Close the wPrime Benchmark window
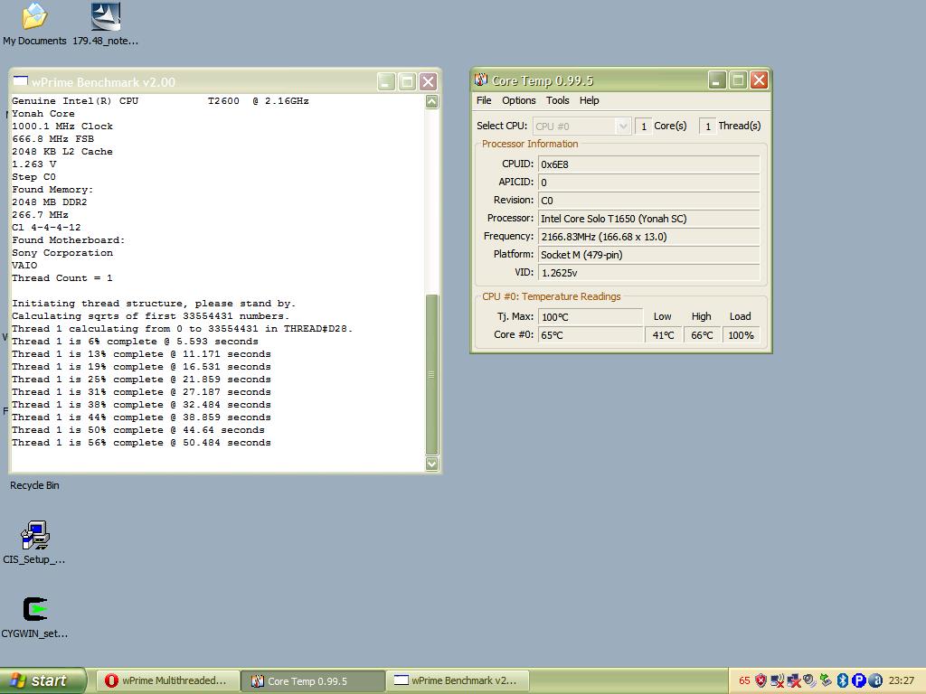This screenshot has width=926, height=694. [428, 82]
